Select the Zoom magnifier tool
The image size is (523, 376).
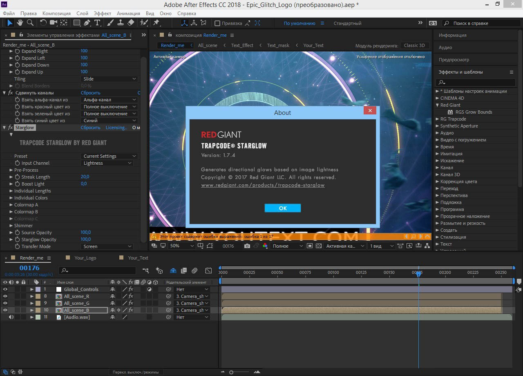(30, 23)
